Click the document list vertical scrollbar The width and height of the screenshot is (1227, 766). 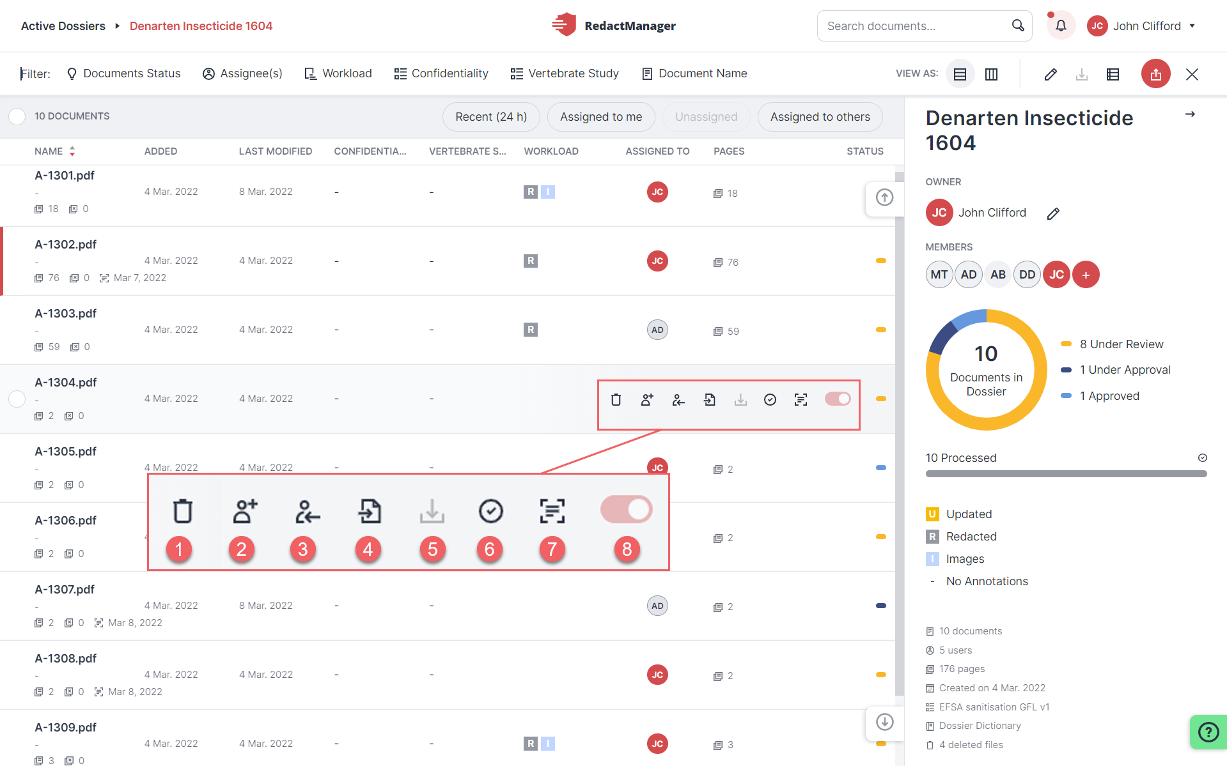point(900,434)
